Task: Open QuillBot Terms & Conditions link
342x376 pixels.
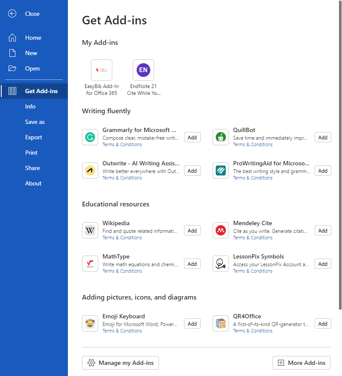Action: click(x=253, y=144)
